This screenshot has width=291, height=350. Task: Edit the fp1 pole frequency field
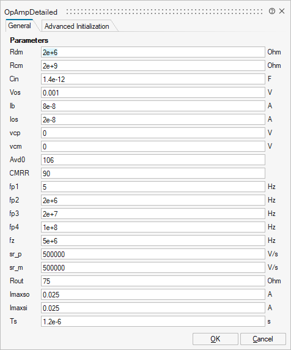point(153,187)
